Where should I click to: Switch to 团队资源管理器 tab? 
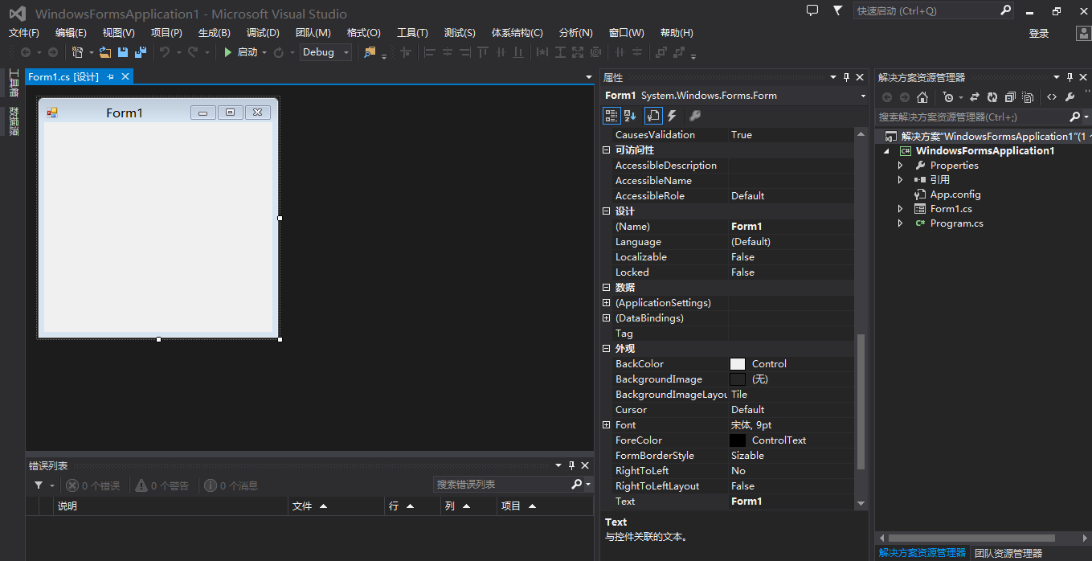point(1008,553)
